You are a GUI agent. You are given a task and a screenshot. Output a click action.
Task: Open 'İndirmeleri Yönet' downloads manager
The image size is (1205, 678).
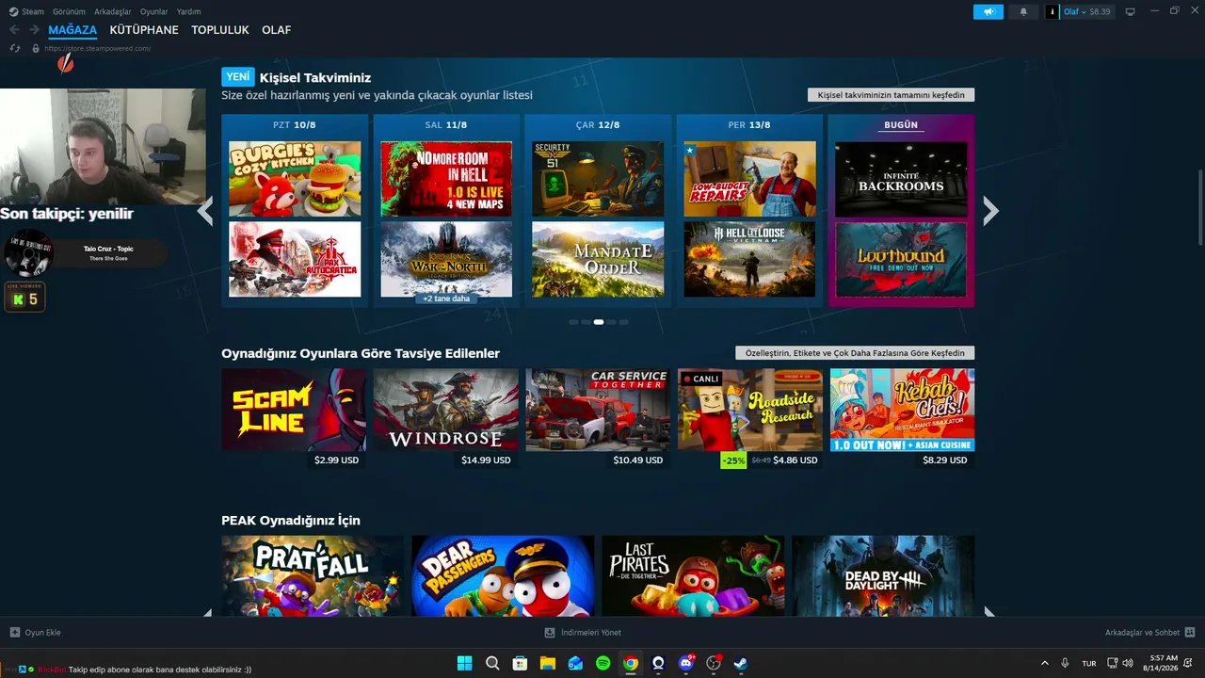pos(583,633)
